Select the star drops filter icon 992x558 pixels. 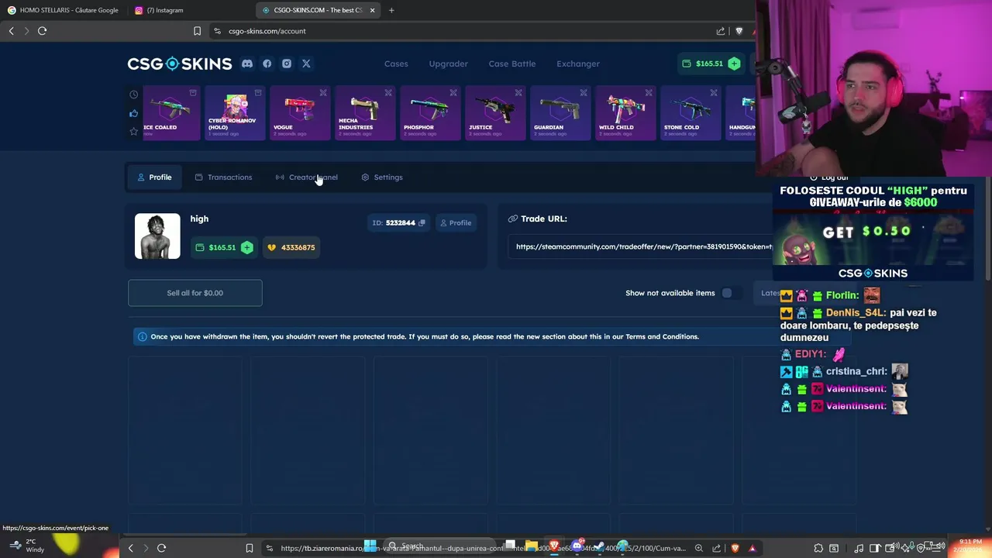[x=133, y=132]
